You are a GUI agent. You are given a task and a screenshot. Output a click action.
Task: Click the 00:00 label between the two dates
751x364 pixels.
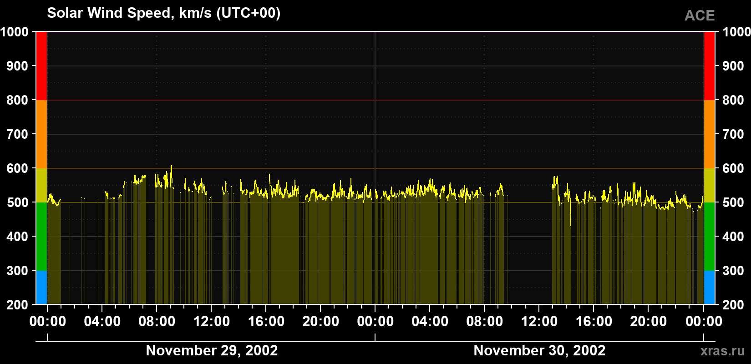point(375,322)
